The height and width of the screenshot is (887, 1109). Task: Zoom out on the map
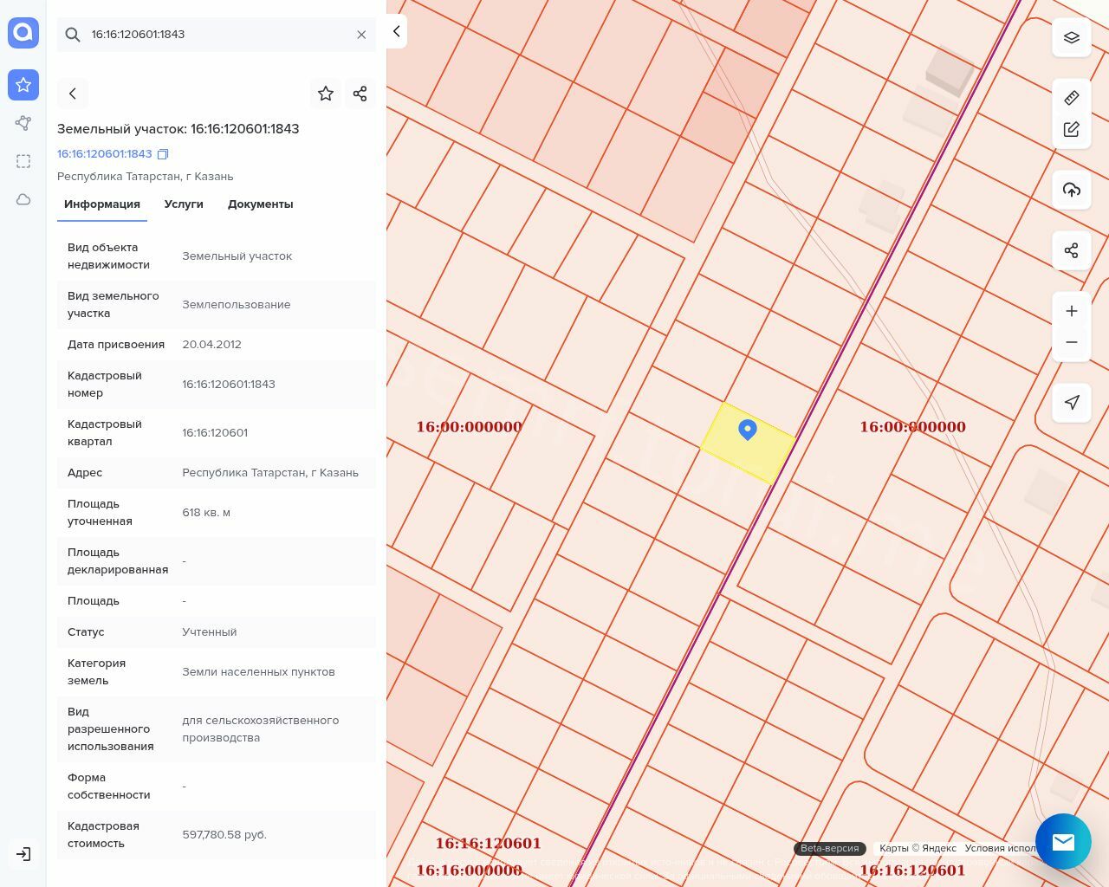(1072, 342)
